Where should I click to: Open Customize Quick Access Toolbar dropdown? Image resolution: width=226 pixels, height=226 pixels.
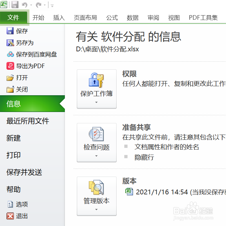pyautogui.click(x=52, y=6)
